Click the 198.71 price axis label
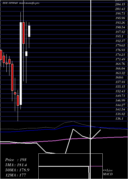Screen dimensions: 128x179 tap(120, 14)
